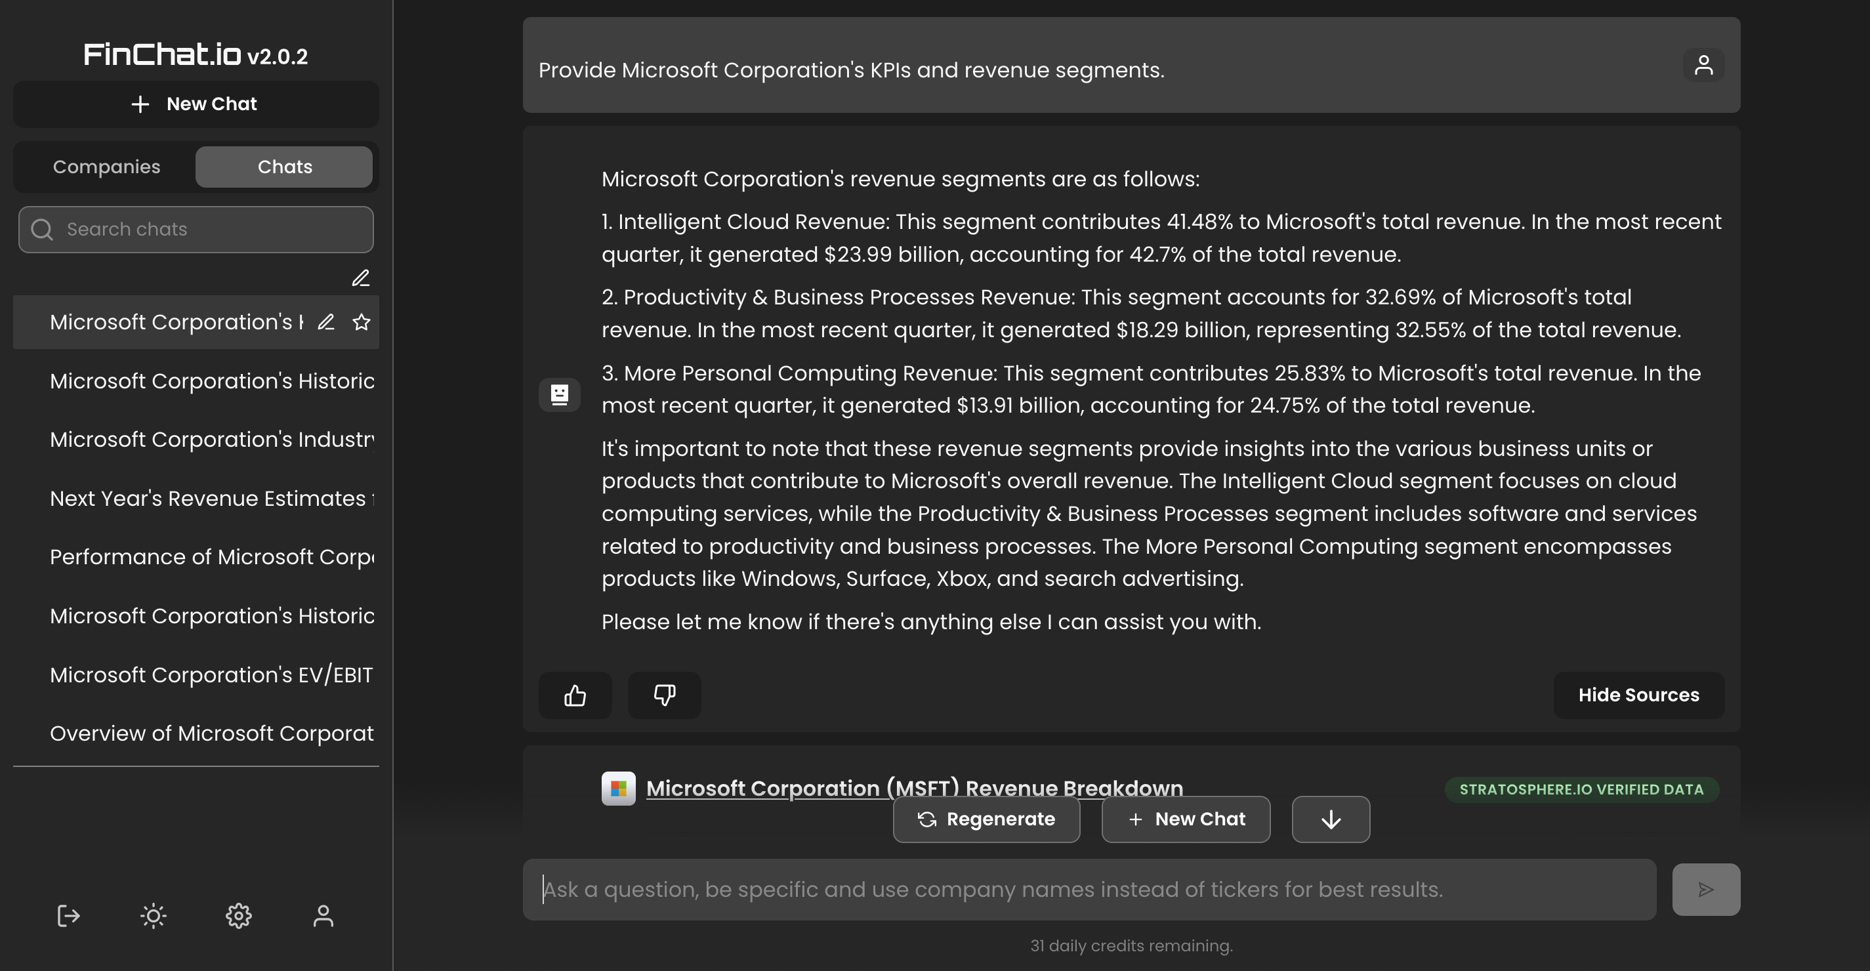
Task: Open the settings gear menu
Action: tap(238, 915)
